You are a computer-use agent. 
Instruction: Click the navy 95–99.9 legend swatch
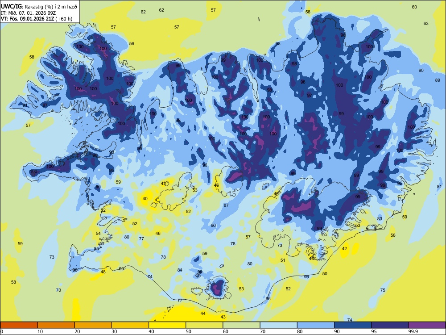click(x=390, y=325)
